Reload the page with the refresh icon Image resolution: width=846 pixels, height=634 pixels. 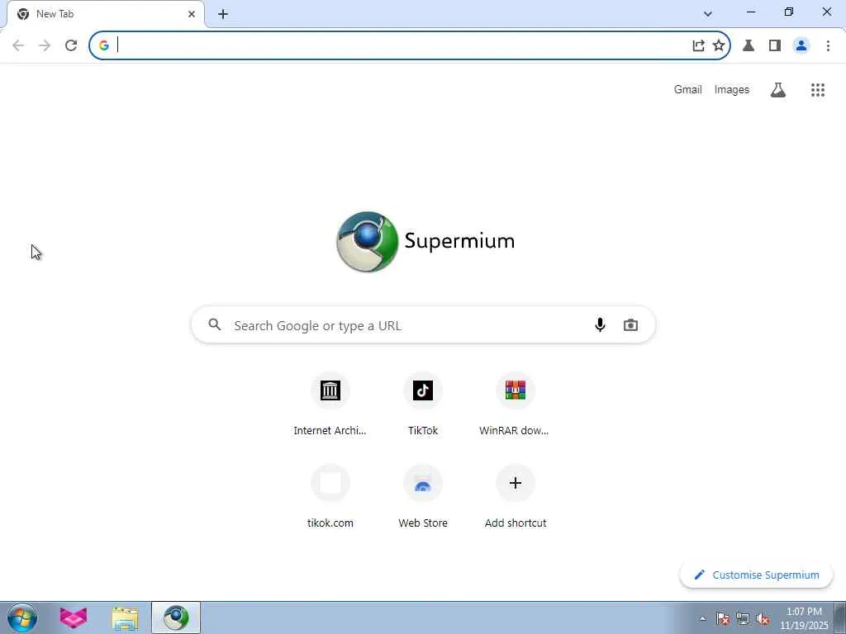[x=71, y=45]
